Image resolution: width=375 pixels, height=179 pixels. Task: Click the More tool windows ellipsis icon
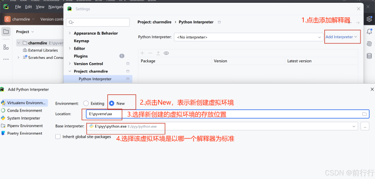pyautogui.click(x=6, y=59)
